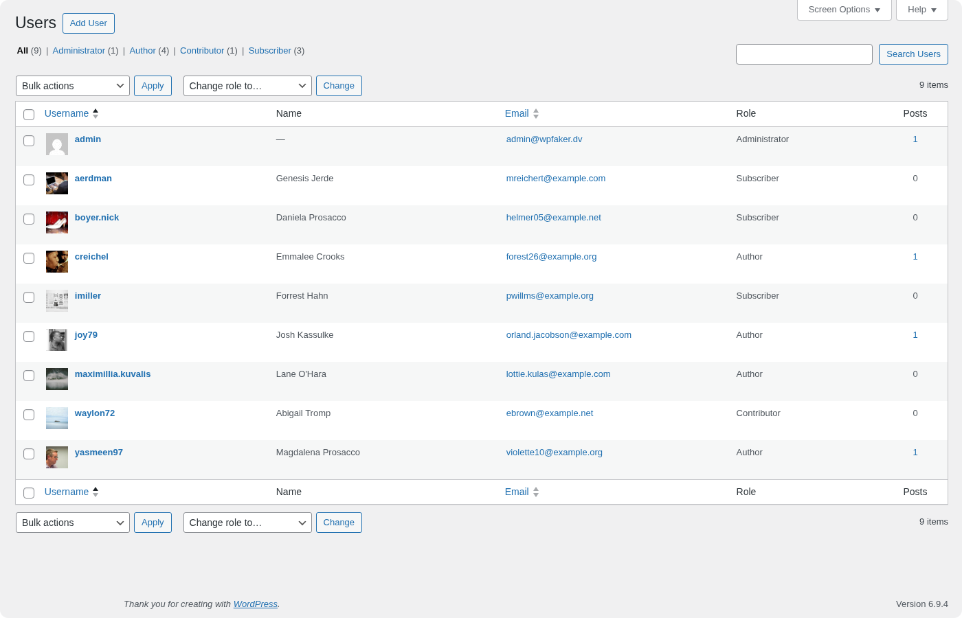The width and height of the screenshot is (962, 618).
Task: Check the checkbox next to creichel
Action: (29, 257)
